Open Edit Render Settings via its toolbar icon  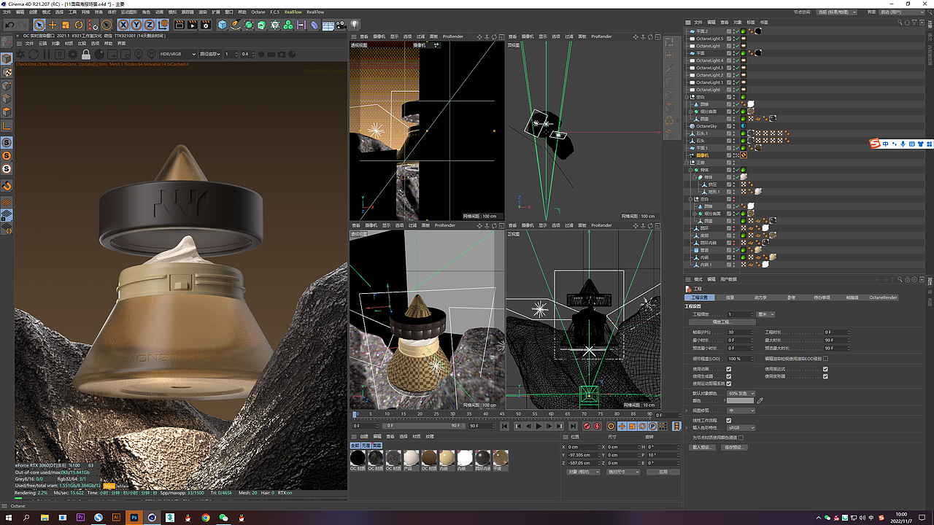pyautogui.click(x=207, y=24)
